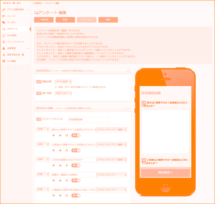The height and width of the screenshot is (204, 215).
Task: Click the 削除 button at top
Action: (108, 20)
